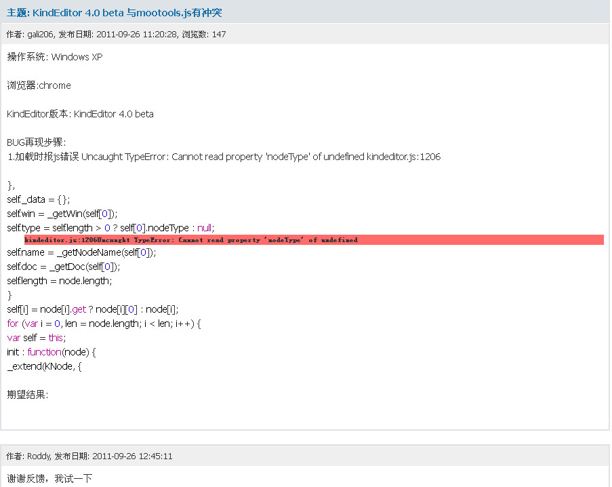Viewport: 612px width, 487px height.
Task: Click the code line 'self.name = _getNodeName(self[0]);'
Action: click(x=81, y=253)
